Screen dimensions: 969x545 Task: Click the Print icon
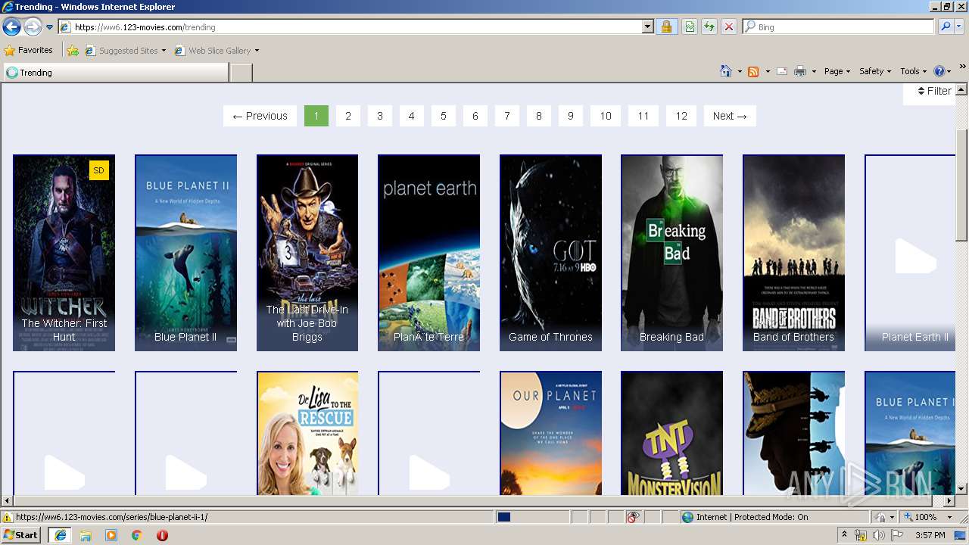click(799, 71)
